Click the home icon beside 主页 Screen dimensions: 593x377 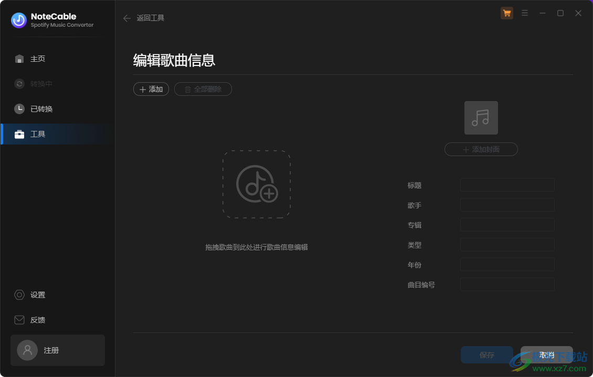(x=19, y=59)
